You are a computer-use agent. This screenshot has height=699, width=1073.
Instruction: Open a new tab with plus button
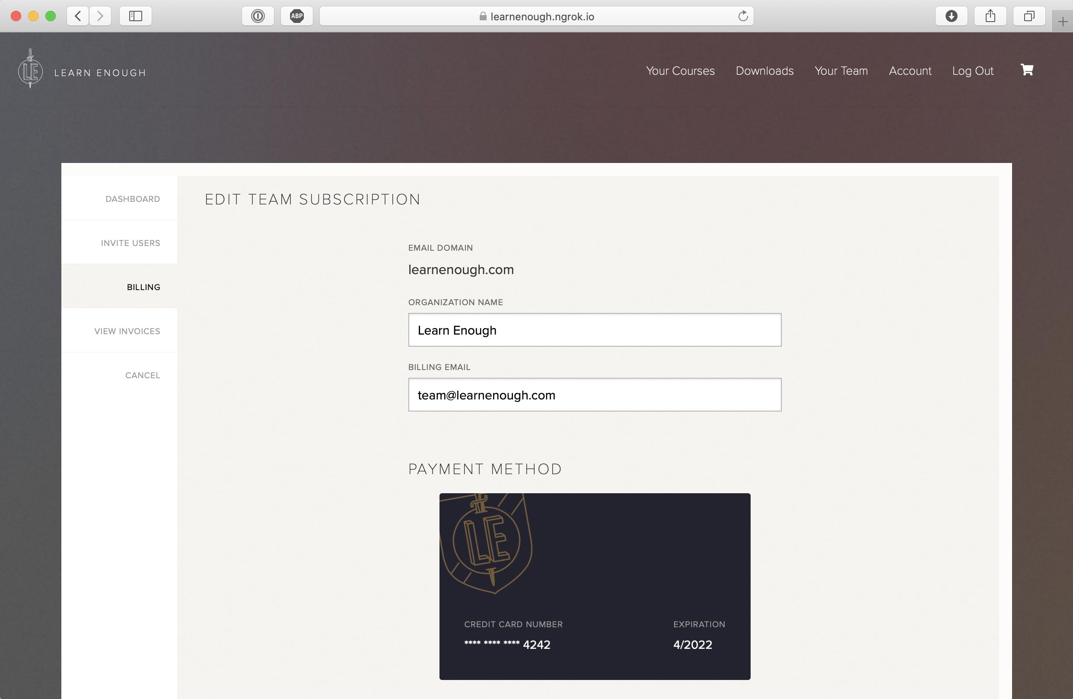pos(1063,22)
